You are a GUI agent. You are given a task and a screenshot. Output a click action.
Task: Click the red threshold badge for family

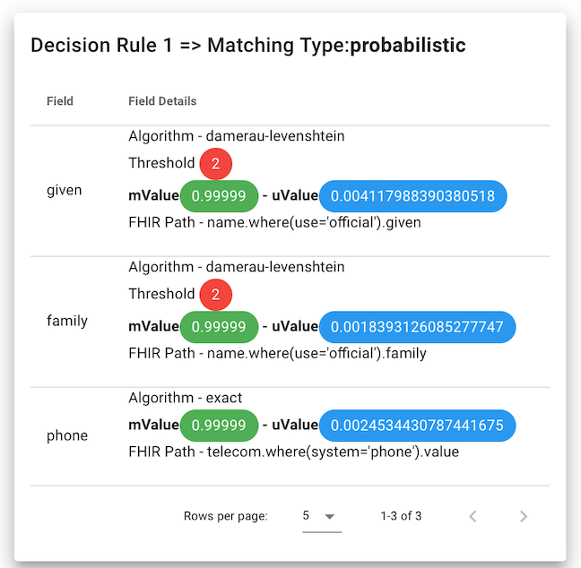(216, 294)
